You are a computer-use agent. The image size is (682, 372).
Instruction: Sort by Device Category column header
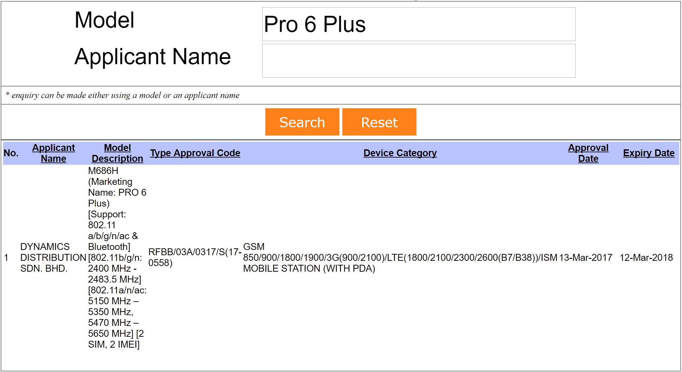400,153
